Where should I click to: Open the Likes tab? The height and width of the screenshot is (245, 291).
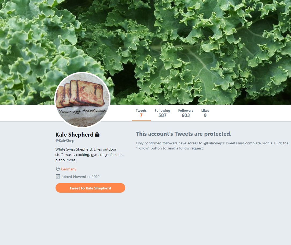pos(205,113)
